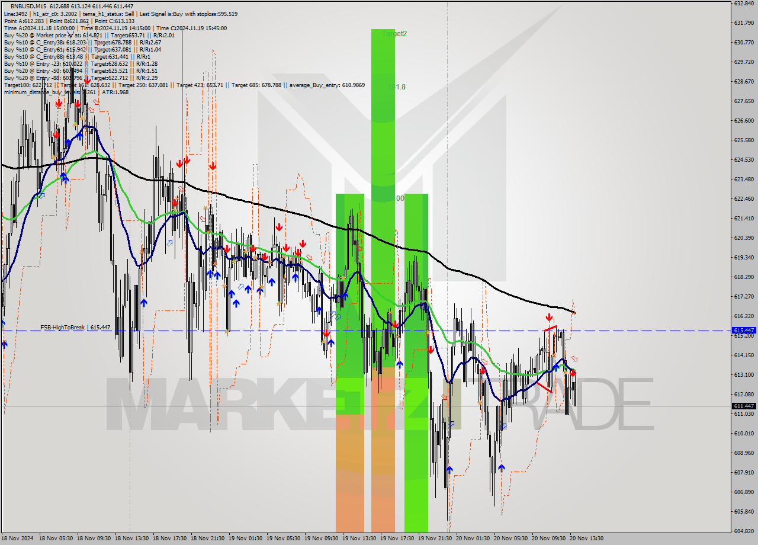Viewport: 758px width, 545px height.
Task: Click the '19 Nov 21:30' time label
Action: pos(435,538)
